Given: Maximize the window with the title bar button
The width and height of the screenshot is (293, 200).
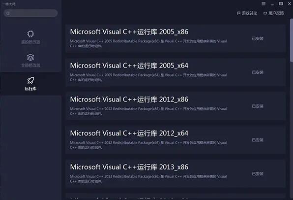Looking at the screenshot, I should [x=281, y=3].
